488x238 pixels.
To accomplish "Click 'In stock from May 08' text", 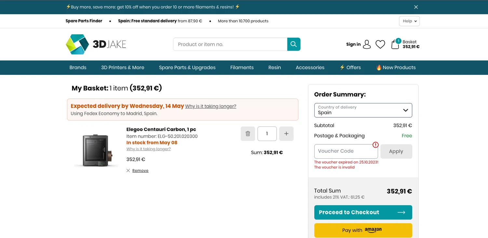I will (152, 142).
